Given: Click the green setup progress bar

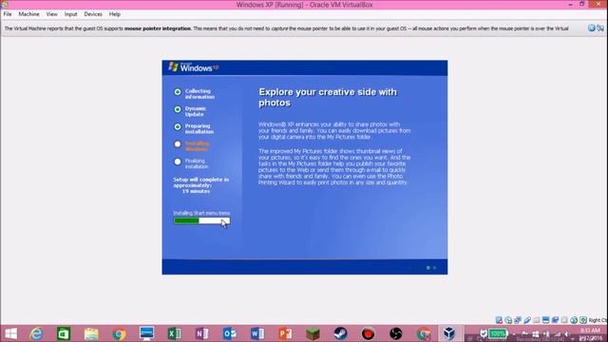Looking at the screenshot, I should [x=201, y=220].
